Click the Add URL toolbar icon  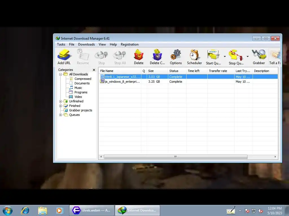(64, 57)
